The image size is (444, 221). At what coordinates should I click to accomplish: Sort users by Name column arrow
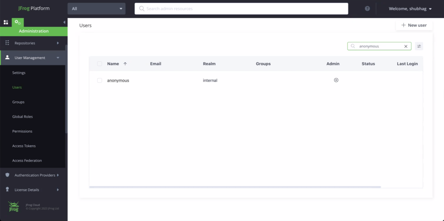pos(125,64)
